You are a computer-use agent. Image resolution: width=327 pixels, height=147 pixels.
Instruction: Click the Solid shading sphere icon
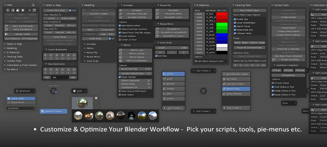tap(74, 91)
